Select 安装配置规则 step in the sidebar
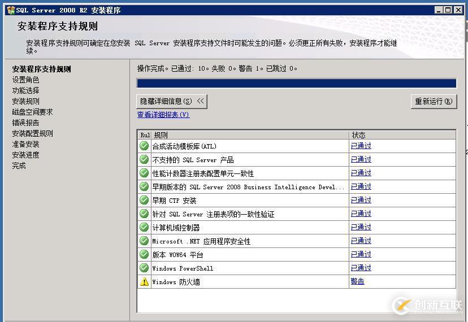 coord(32,134)
